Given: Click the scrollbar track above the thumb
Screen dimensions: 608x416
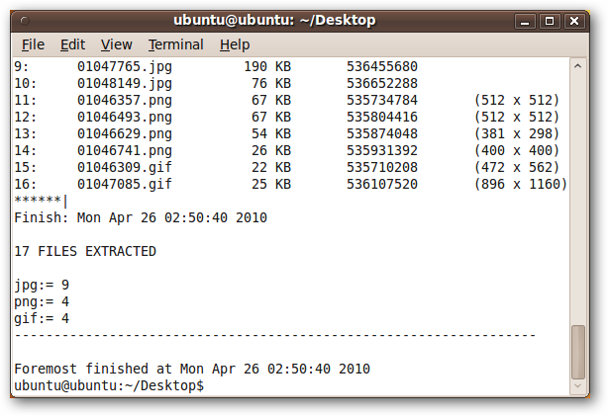Looking at the screenshot, I should [577, 199].
